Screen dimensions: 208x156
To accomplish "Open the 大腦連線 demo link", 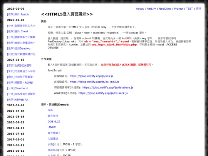I will point(53,139).
